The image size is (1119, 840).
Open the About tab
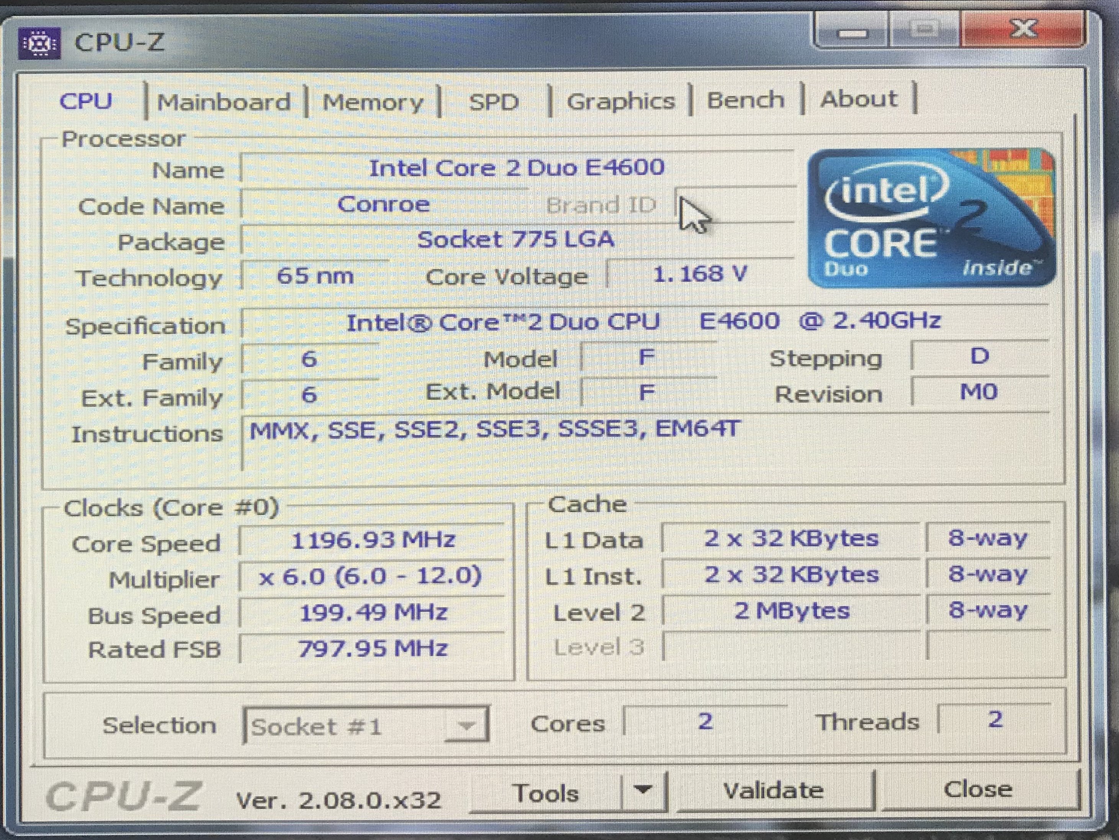[x=859, y=99]
